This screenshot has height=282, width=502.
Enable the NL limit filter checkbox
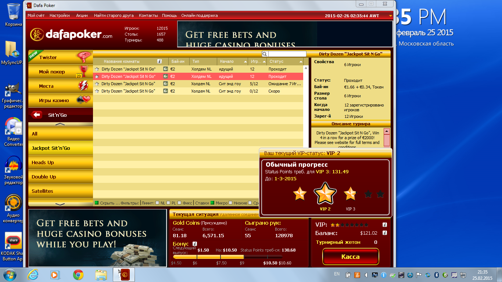(157, 203)
